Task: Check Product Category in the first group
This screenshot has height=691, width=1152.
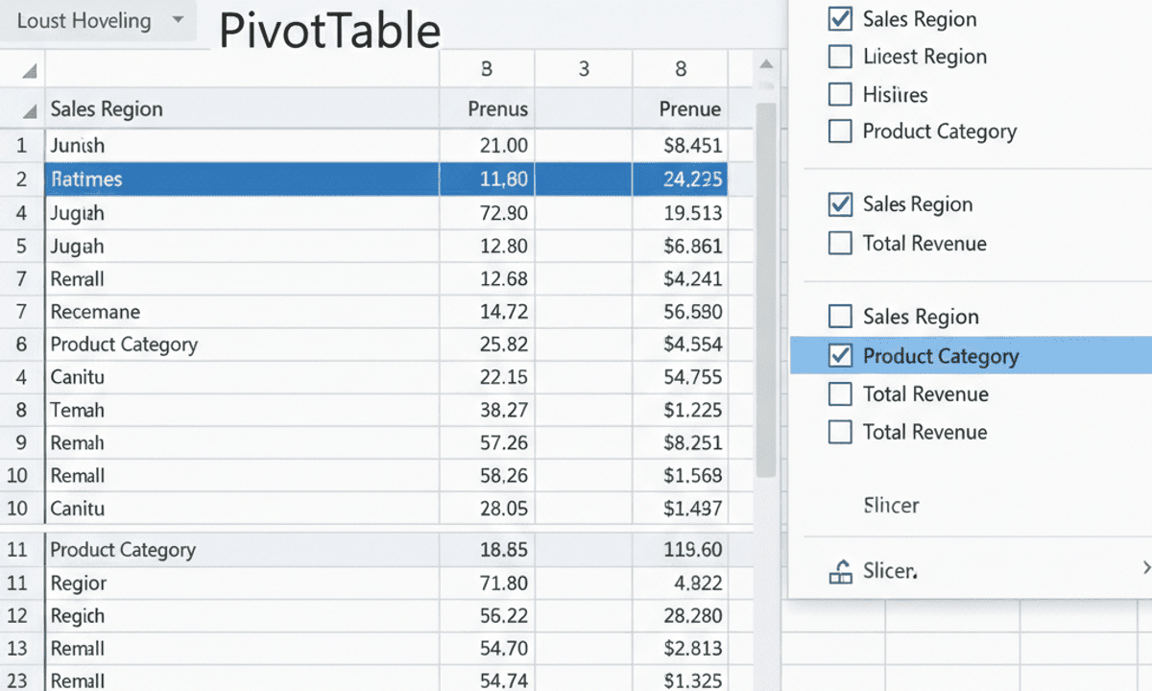Action: coord(839,131)
